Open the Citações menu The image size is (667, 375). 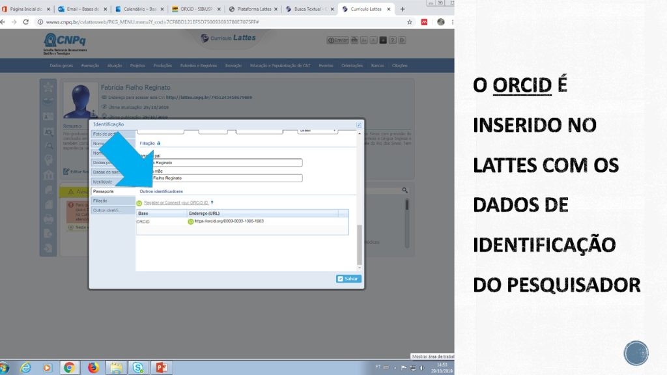point(399,66)
